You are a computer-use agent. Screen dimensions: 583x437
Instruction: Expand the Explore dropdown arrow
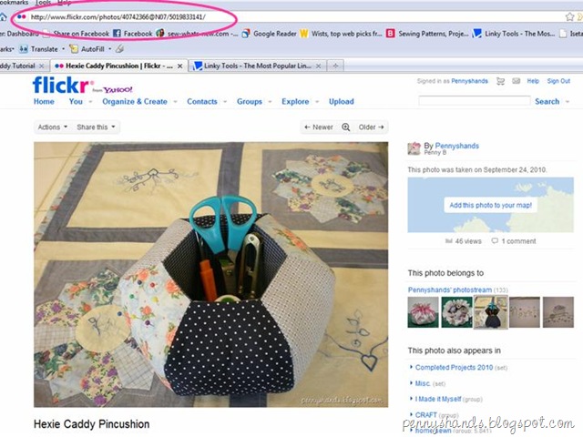coord(317,101)
